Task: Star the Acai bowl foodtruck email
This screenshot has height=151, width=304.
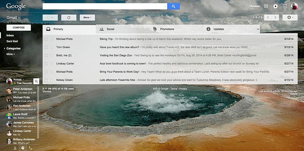Action: coord(52,64)
